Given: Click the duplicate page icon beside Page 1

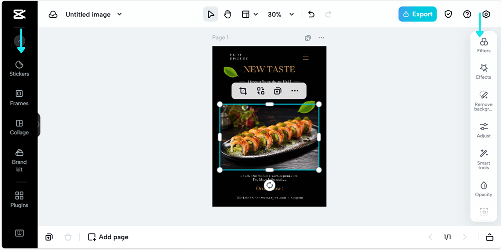Looking at the screenshot, I should pyautogui.click(x=308, y=38).
